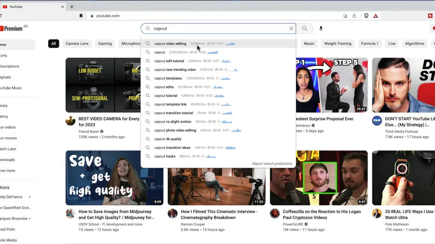Clear search text with the X icon

tap(291, 29)
